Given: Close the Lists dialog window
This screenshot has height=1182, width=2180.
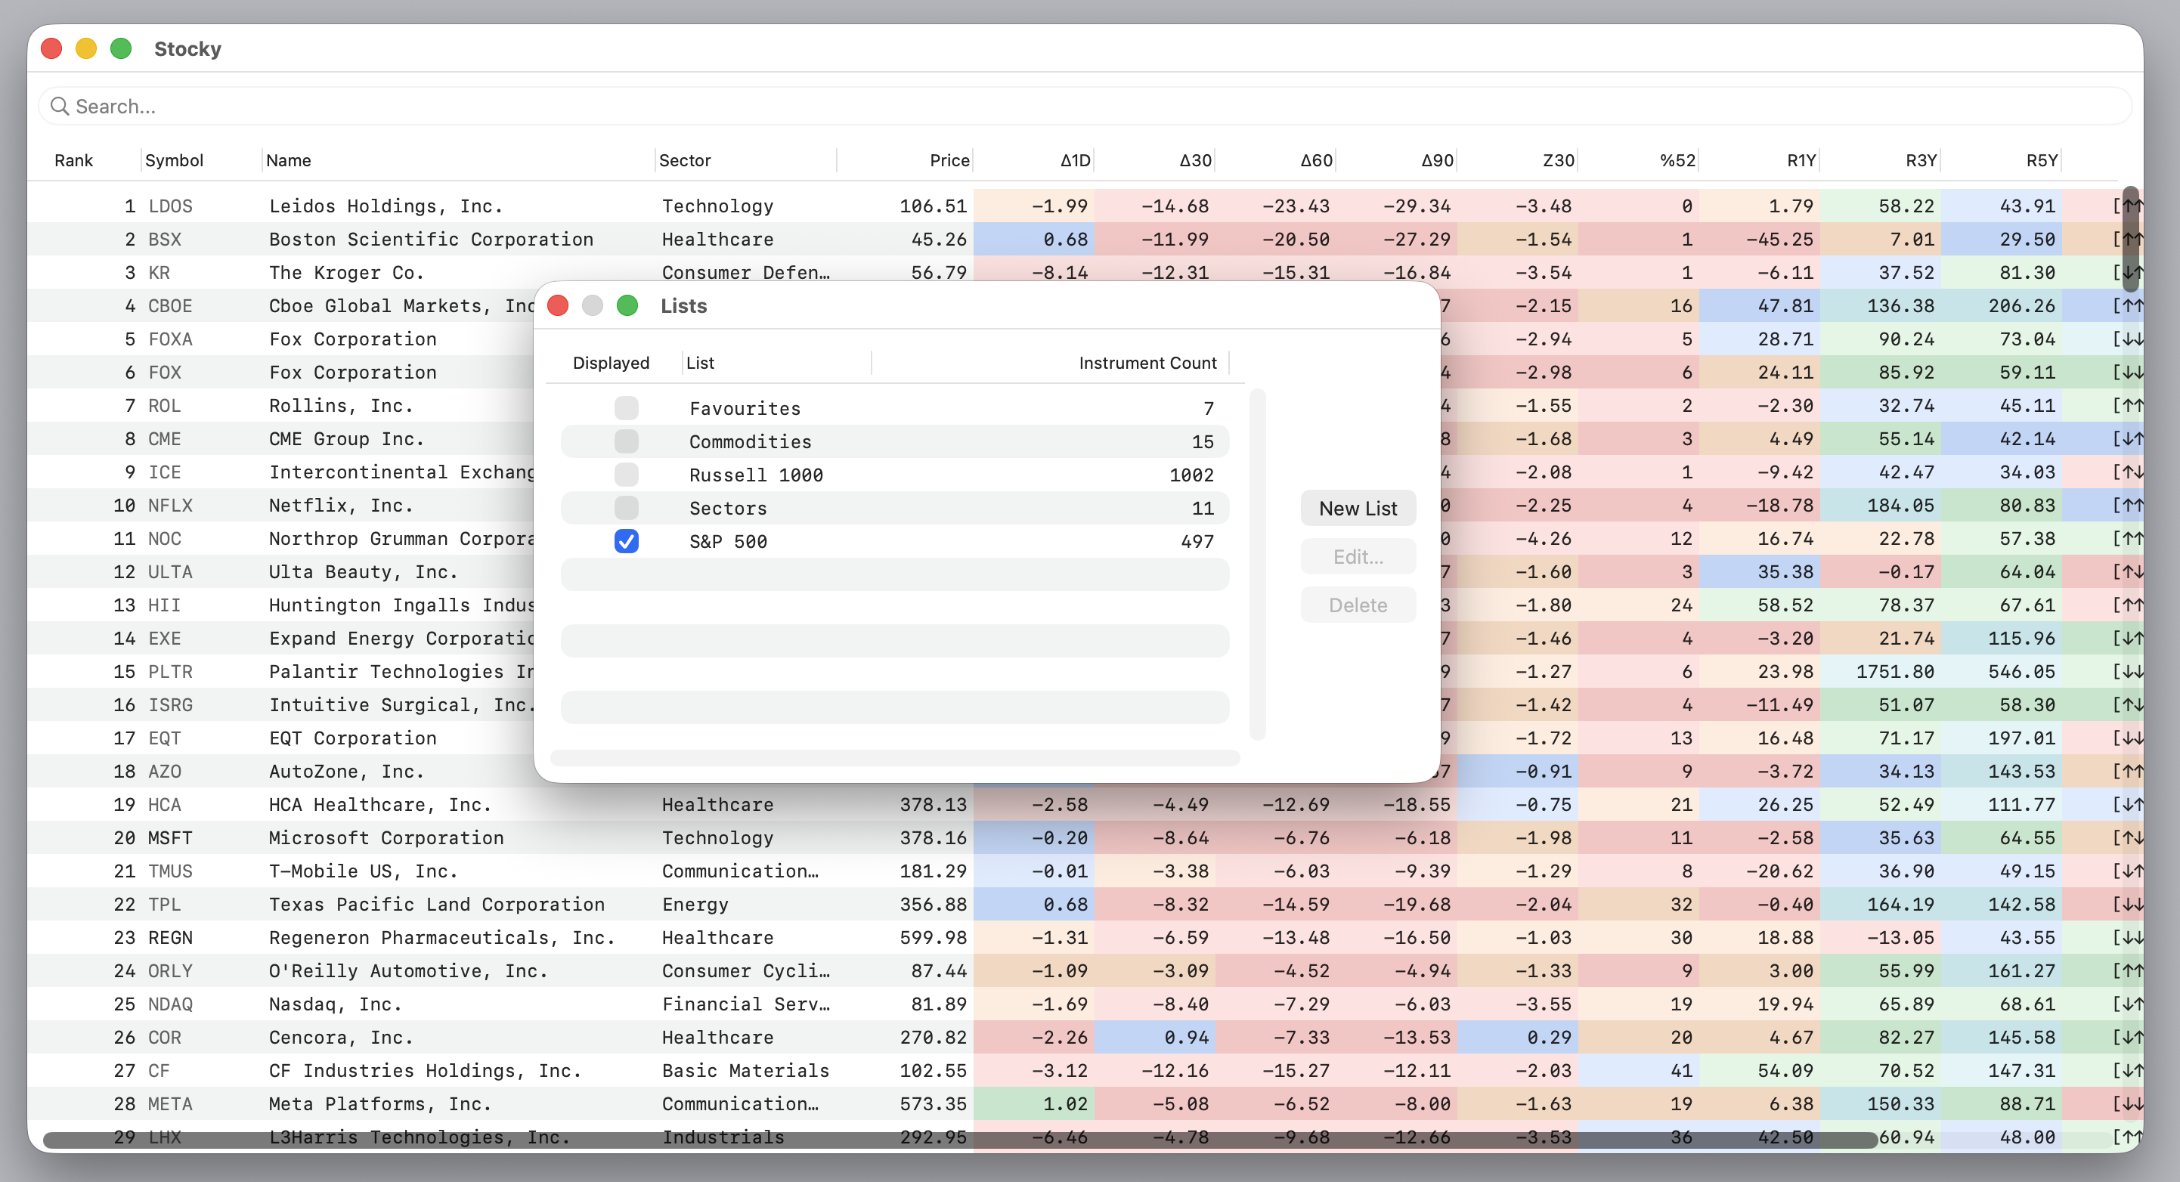Looking at the screenshot, I should click(x=558, y=305).
